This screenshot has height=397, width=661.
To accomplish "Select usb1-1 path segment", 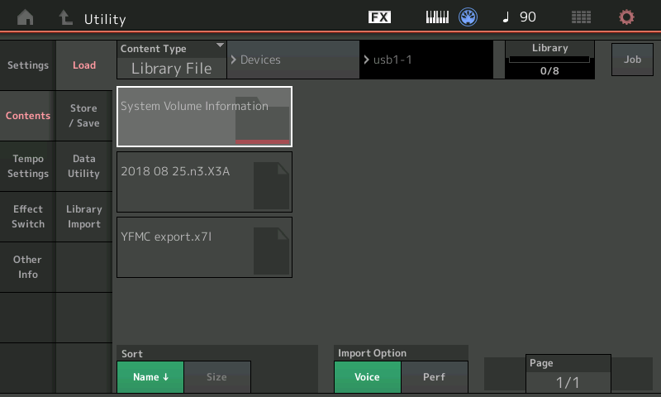I will pyautogui.click(x=426, y=60).
